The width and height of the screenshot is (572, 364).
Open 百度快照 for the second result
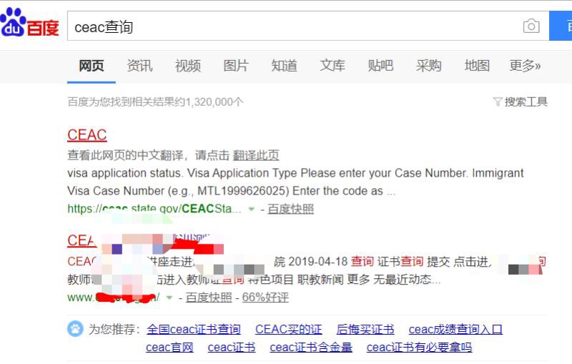click(x=209, y=297)
